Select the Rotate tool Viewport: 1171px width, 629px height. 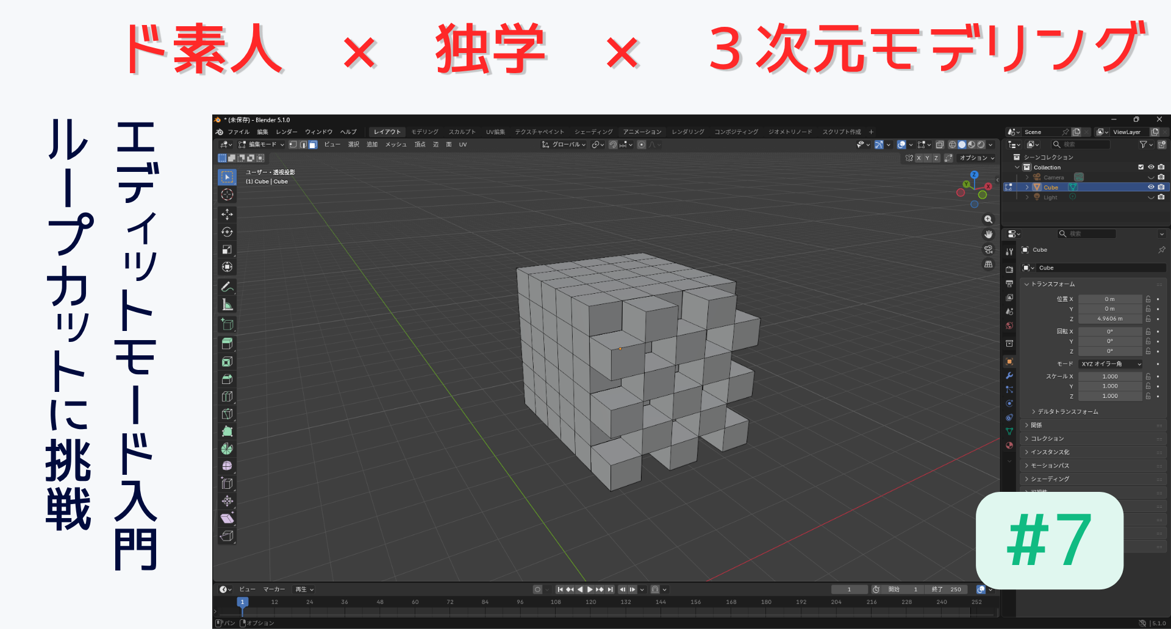227,232
